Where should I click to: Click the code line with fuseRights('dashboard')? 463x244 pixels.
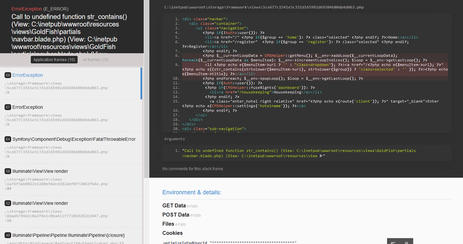point(260,88)
